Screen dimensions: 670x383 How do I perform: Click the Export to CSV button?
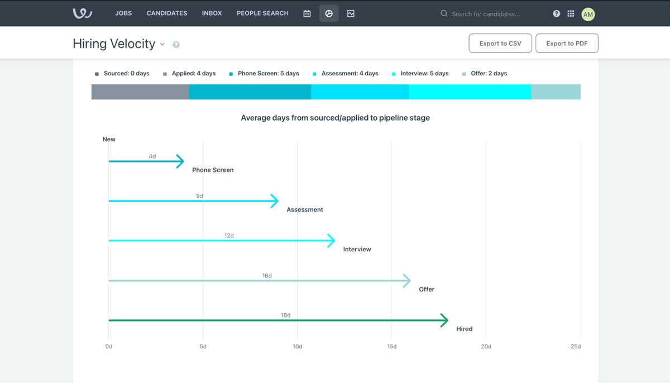click(500, 42)
